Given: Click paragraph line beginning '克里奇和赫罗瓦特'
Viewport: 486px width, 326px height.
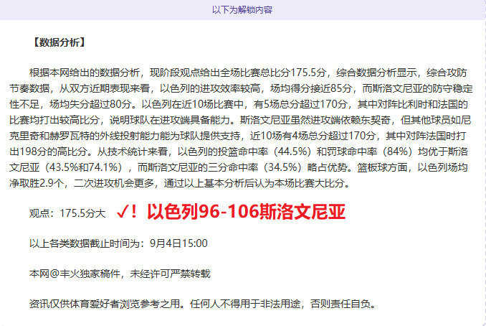Looking at the screenshot, I should coord(238,136).
